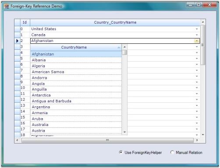
Task: Choose Australia in the dropdown list
Action: pyautogui.click(x=76, y=125)
